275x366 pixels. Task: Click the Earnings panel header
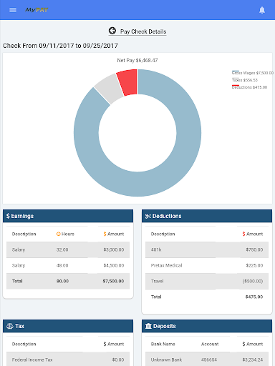pyautogui.click(x=68, y=216)
